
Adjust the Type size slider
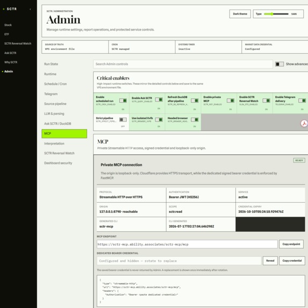tap(276, 14)
